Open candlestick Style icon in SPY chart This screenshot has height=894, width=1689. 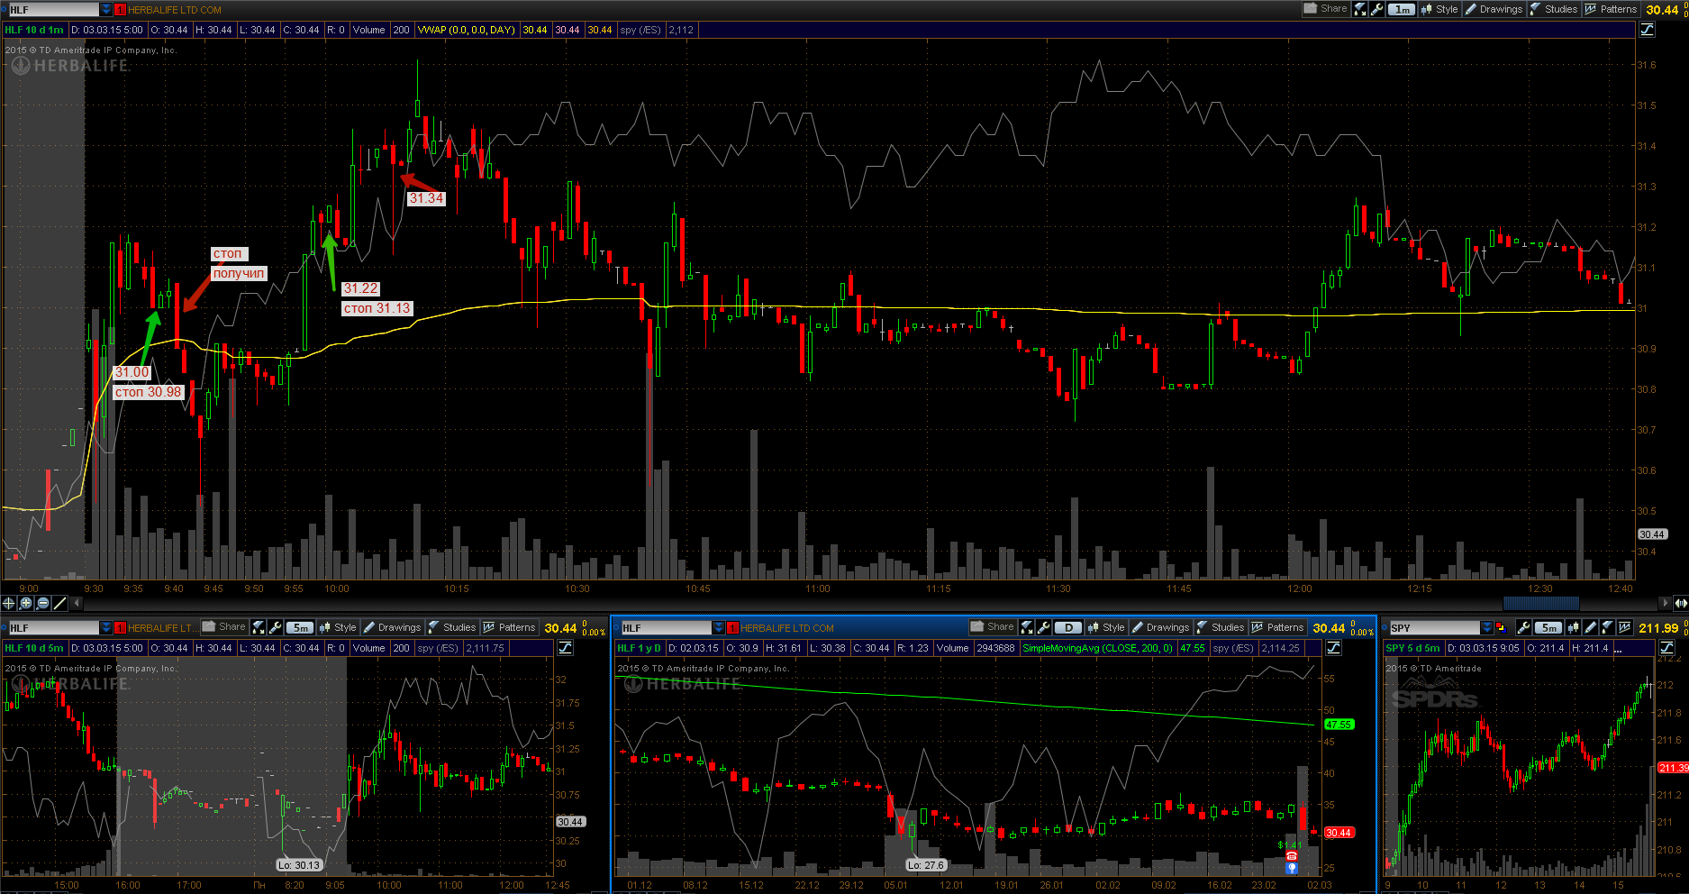(1573, 628)
